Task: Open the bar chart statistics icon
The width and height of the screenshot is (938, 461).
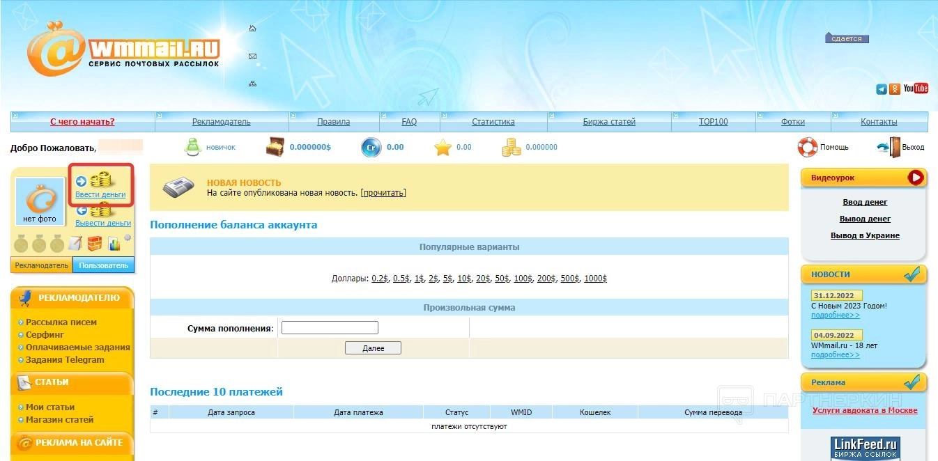Action: click(114, 244)
